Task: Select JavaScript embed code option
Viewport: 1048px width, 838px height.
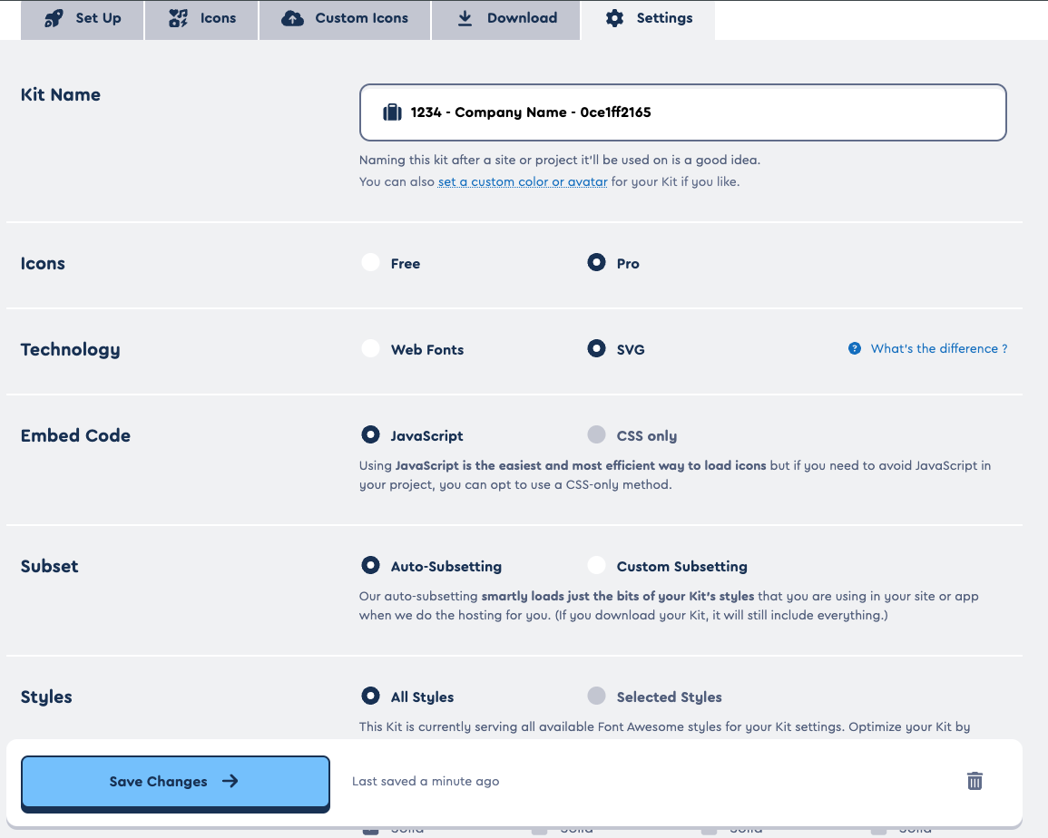Action: pyautogui.click(x=370, y=435)
